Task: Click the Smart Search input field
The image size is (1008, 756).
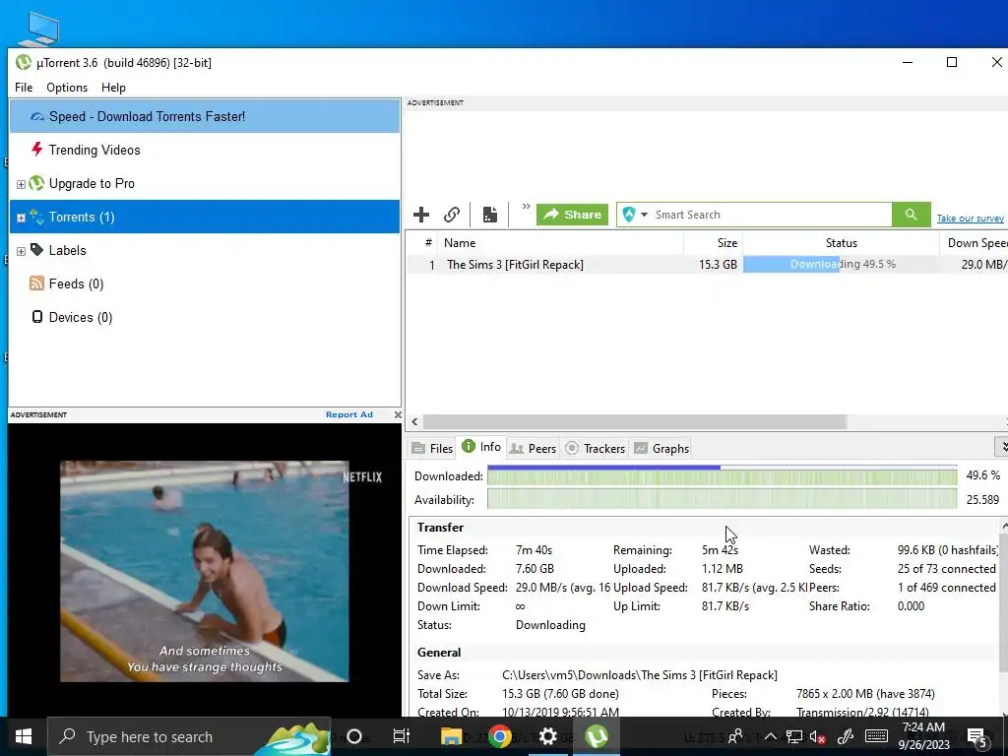Action: [x=772, y=215]
